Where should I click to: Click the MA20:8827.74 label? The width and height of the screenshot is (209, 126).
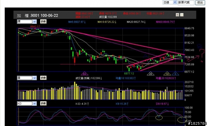pos(136,22)
